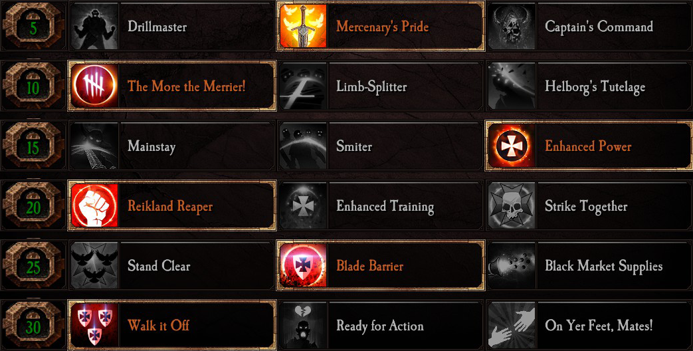The height and width of the screenshot is (351, 693).
Task: Click the level 5 lock badge
Action: 33,26
